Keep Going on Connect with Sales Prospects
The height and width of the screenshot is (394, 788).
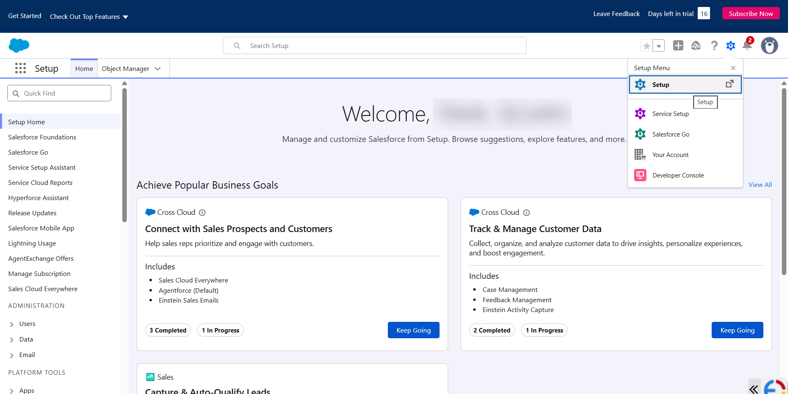(414, 330)
